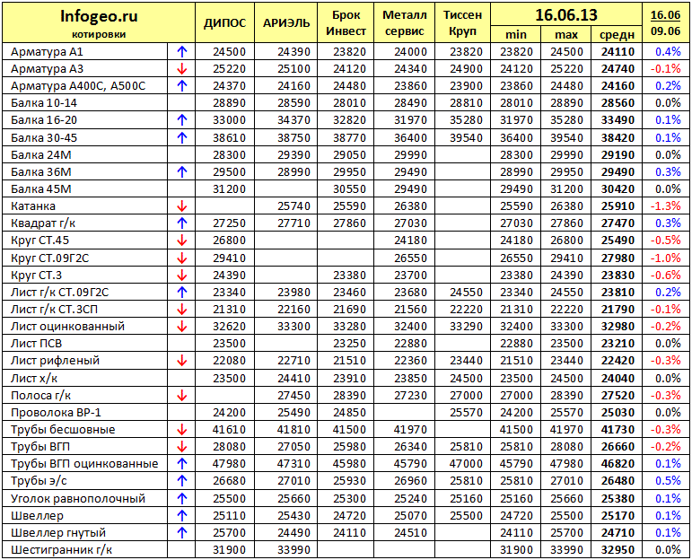Click the down arrow in Лист г/к СТ.3СП row

(182, 310)
